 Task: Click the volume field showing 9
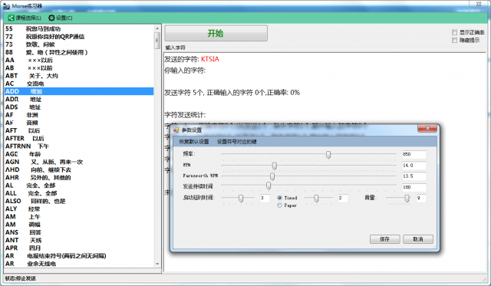coord(421,198)
